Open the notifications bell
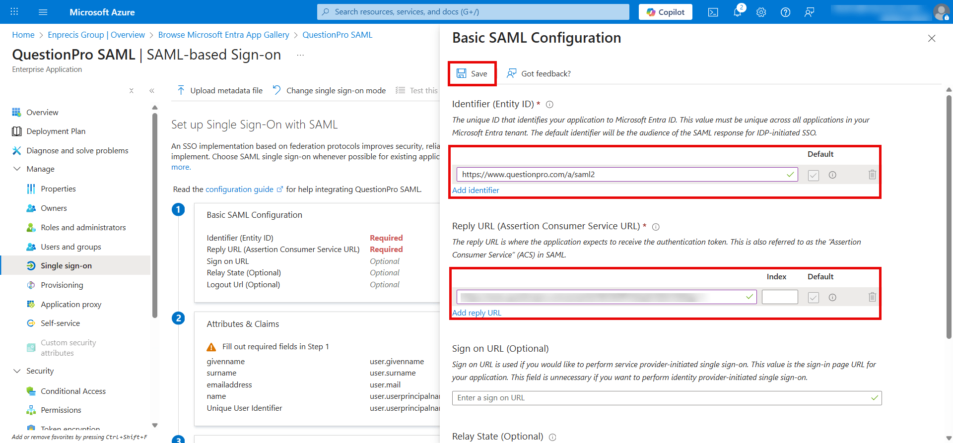This screenshot has height=443, width=953. (738, 12)
